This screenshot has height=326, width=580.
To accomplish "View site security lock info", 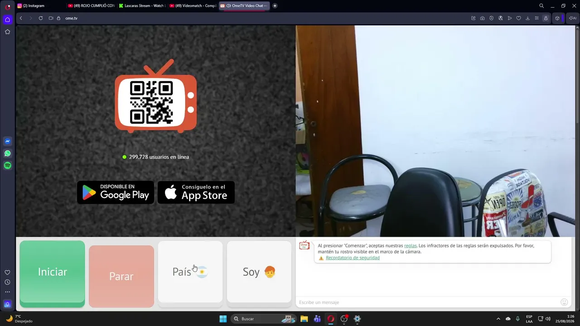I will [x=58, y=18].
